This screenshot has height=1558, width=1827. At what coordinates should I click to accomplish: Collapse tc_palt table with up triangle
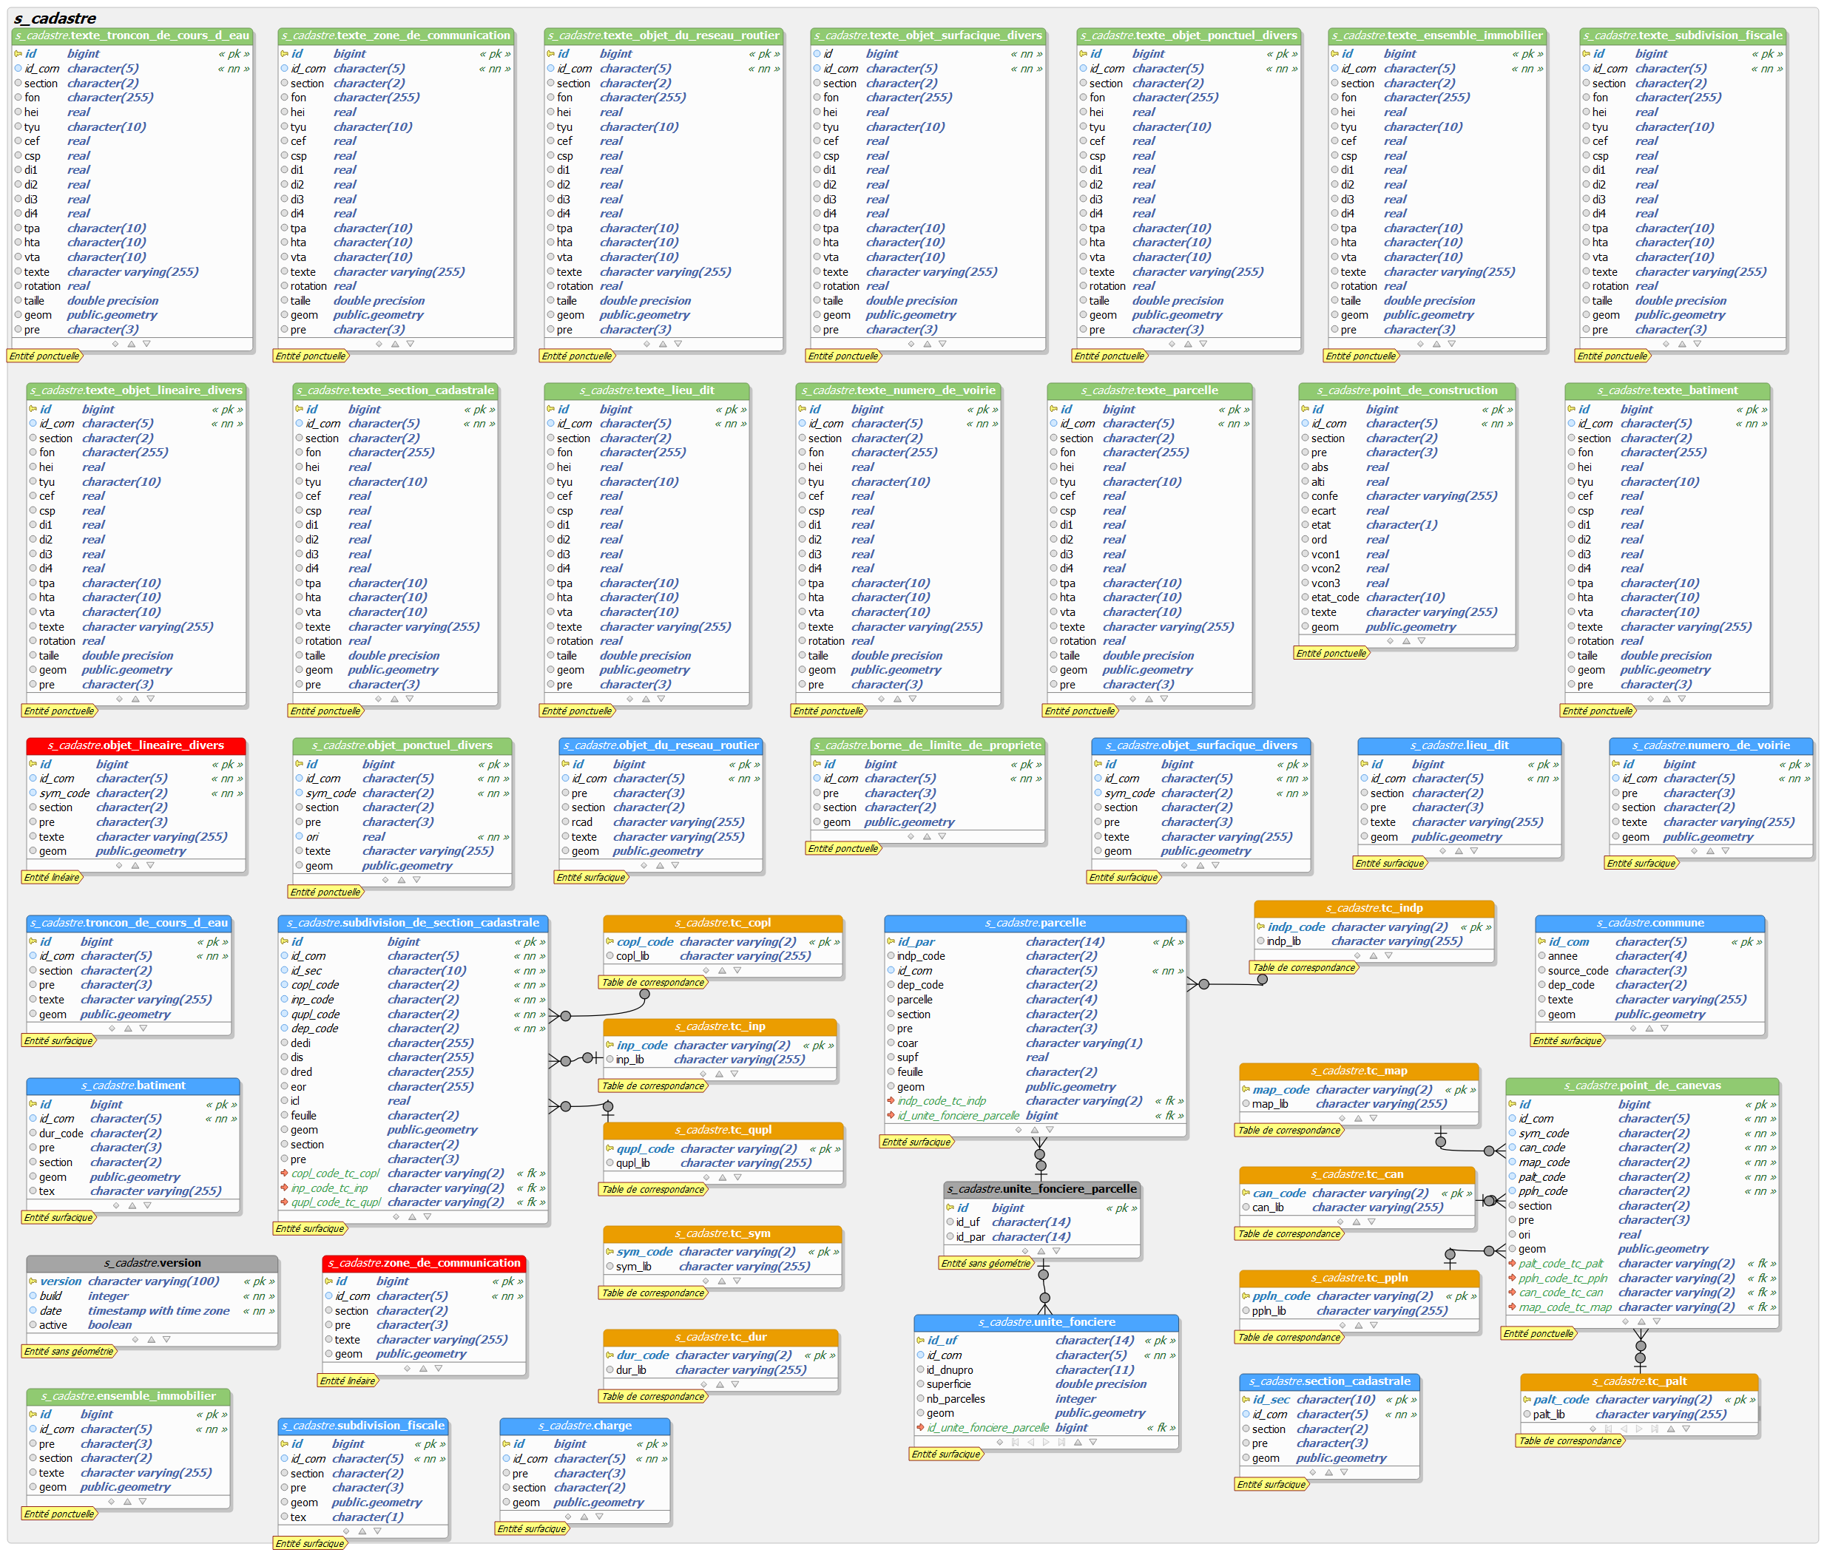tap(1671, 1429)
